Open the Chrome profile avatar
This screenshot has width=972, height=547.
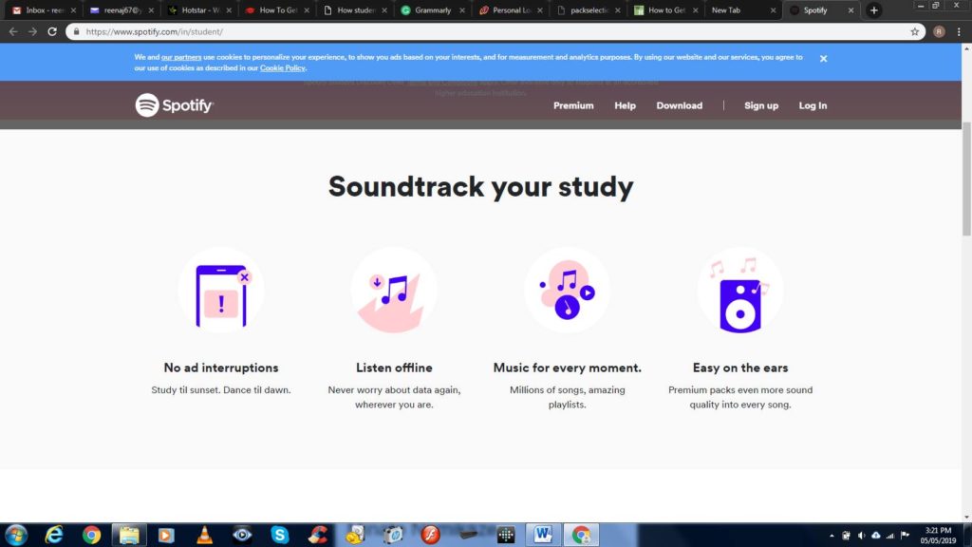[939, 31]
